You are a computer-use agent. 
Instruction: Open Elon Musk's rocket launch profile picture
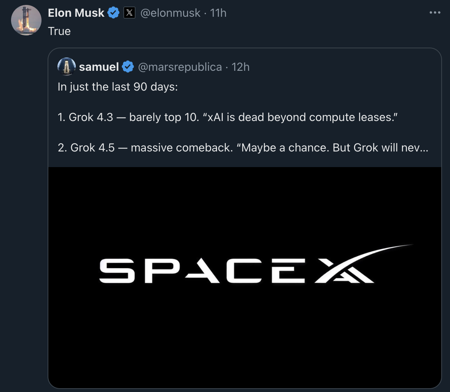[26, 20]
